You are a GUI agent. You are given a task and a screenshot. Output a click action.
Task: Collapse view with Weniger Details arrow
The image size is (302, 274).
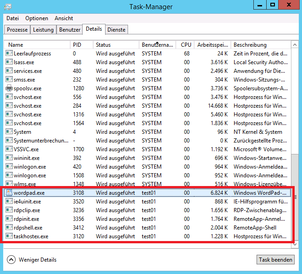coord(11,260)
